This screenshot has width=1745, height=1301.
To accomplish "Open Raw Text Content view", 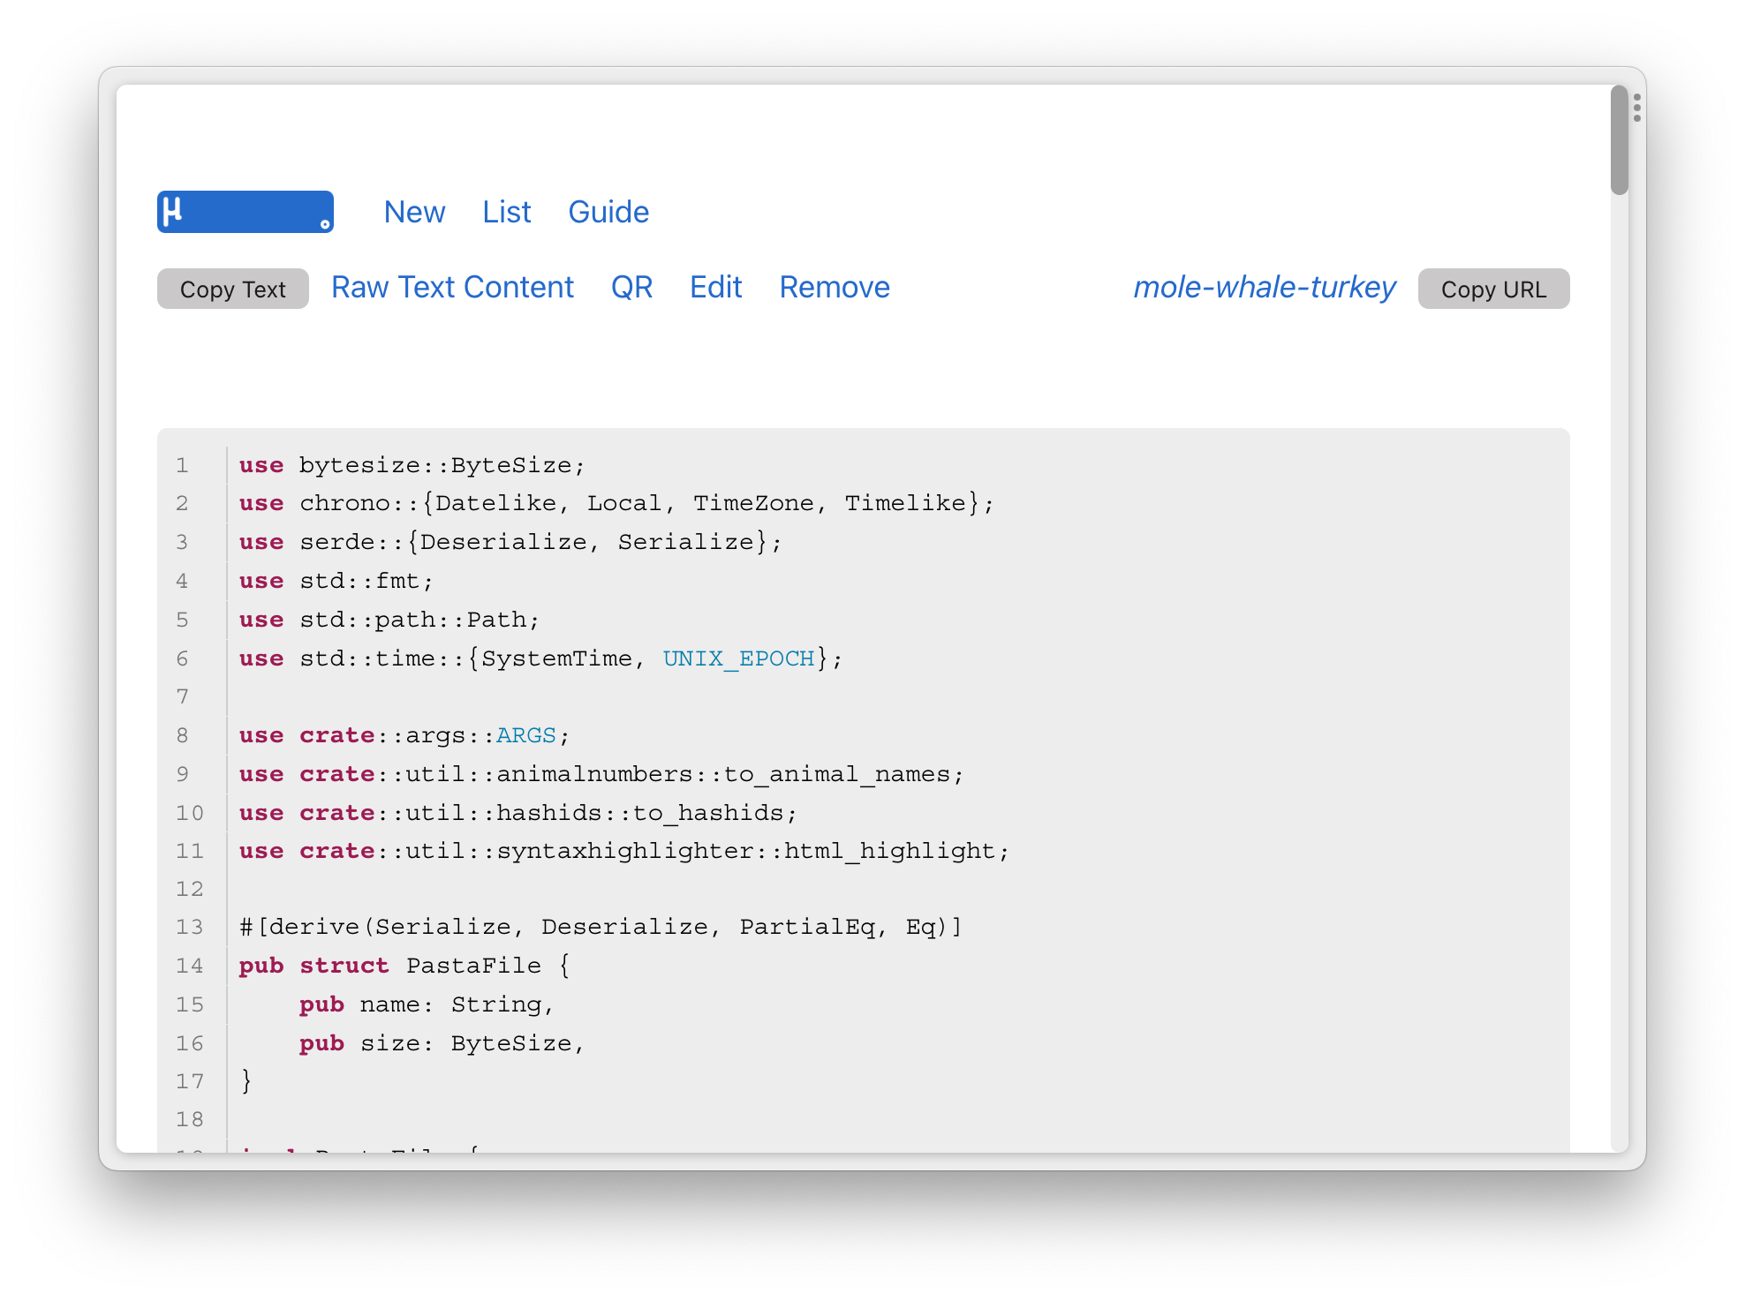I will 452,288.
